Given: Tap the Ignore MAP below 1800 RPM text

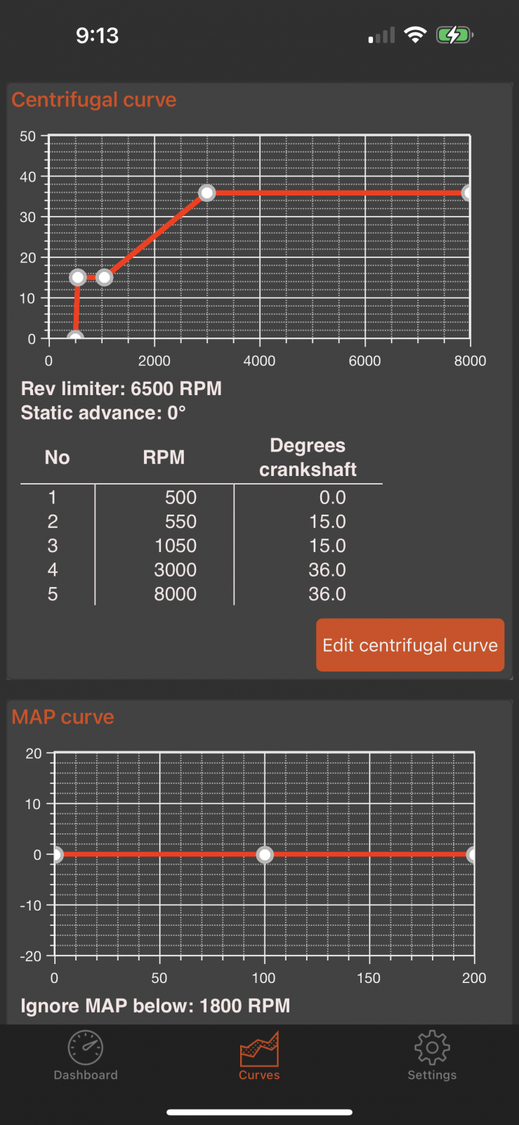Looking at the screenshot, I should [155, 1005].
